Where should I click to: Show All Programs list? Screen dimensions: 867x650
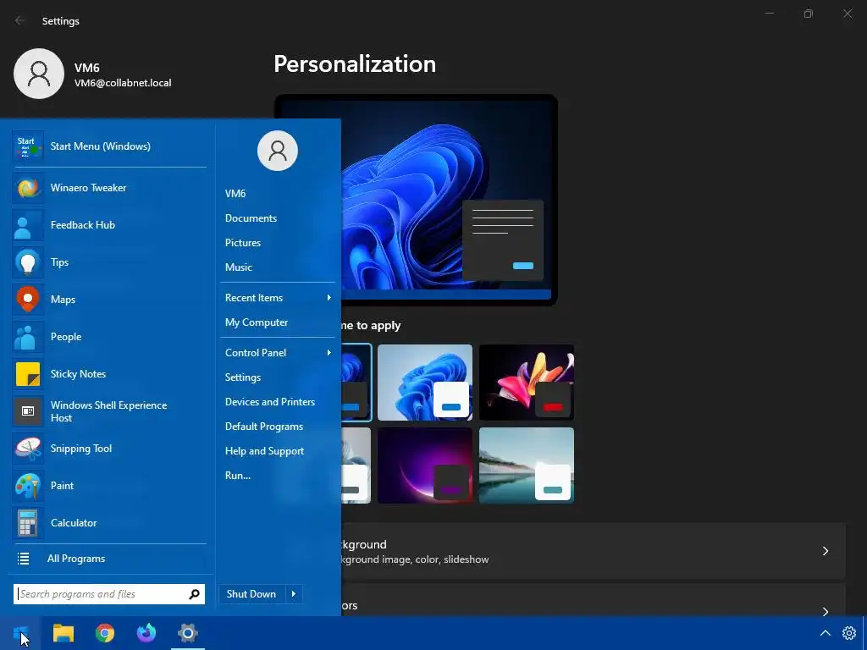click(x=76, y=559)
